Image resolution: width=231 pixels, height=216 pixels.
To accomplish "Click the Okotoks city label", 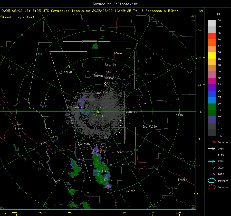I will click(103, 171).
